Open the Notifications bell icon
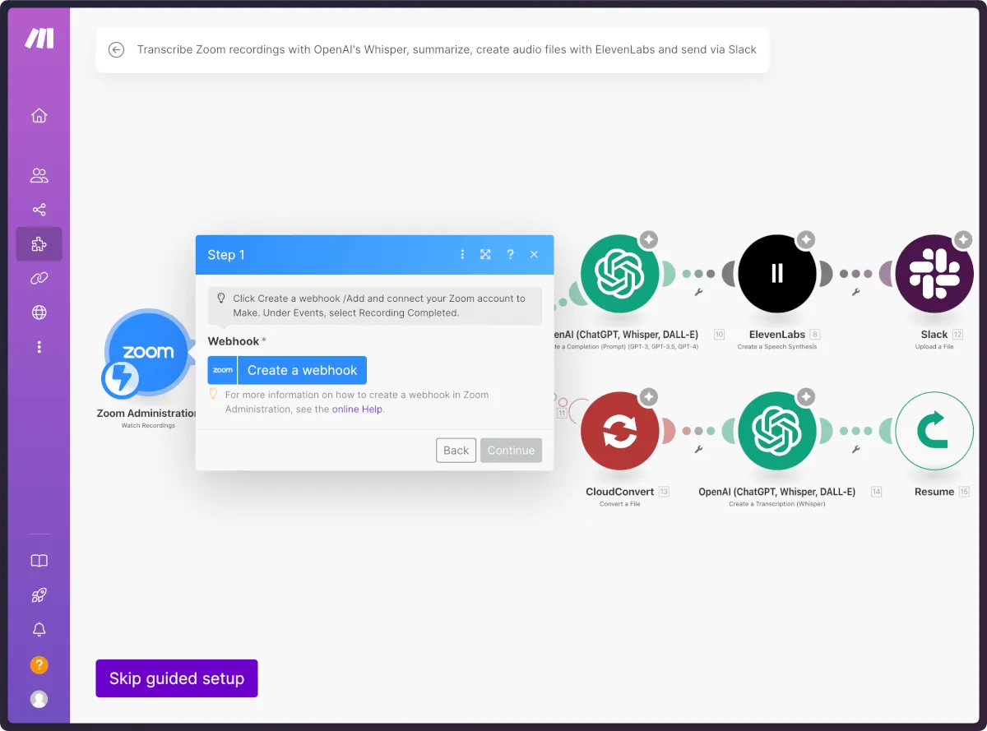 point(39,630)
